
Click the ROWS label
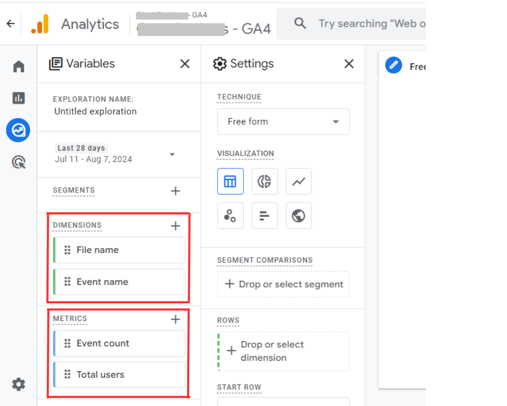[228, 321]
